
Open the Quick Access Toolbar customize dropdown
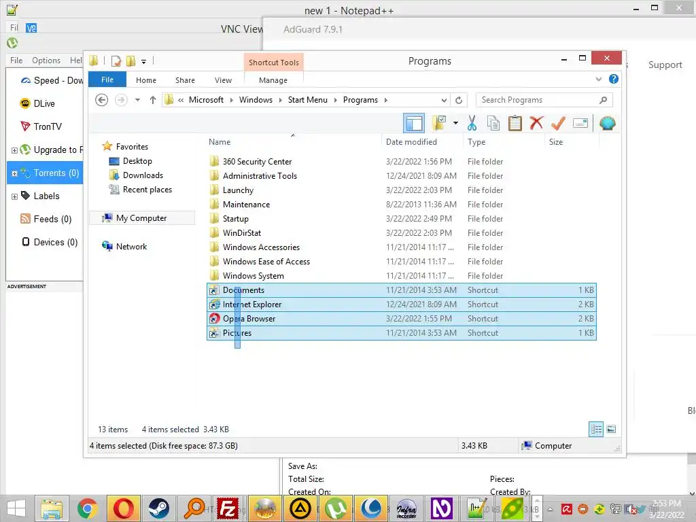pos(144,61)
